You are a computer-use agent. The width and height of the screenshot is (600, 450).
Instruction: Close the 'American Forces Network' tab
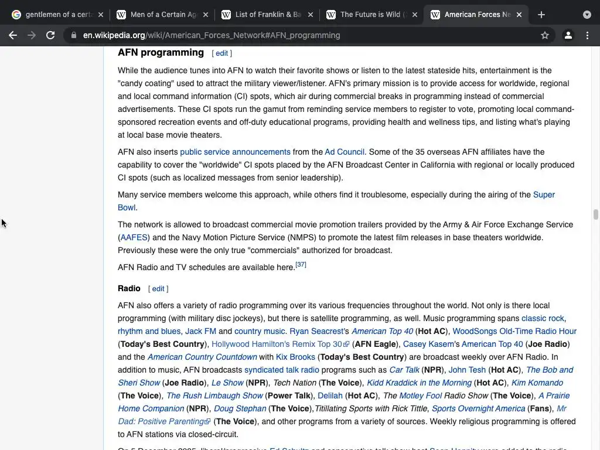[x=519, y=15]
